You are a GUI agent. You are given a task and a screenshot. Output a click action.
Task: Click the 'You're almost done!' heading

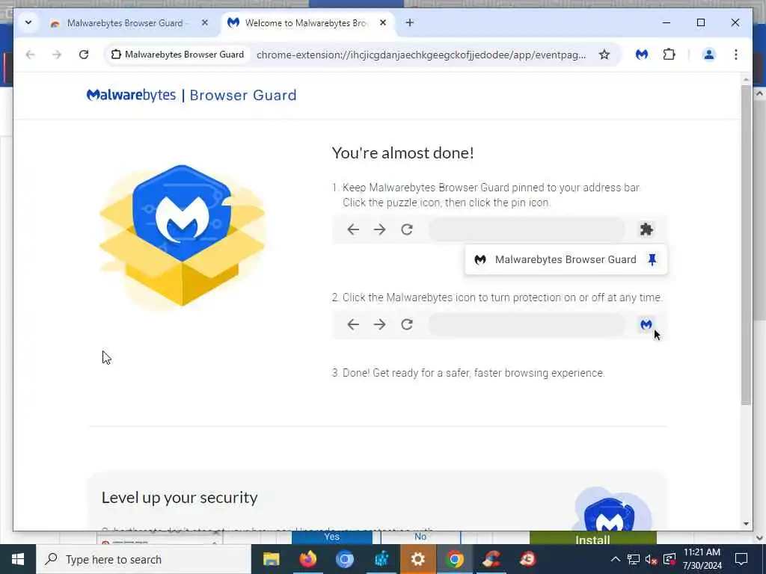403,152
